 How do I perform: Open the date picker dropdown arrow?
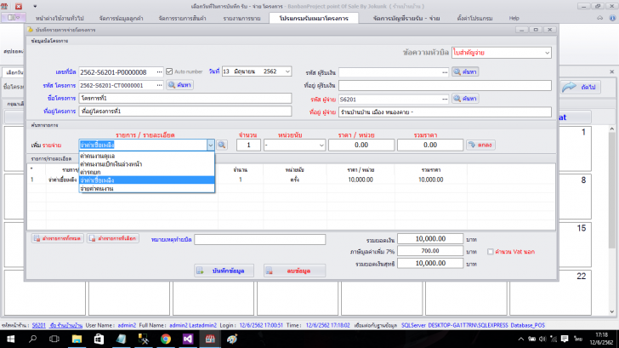(x=287, y=71)
